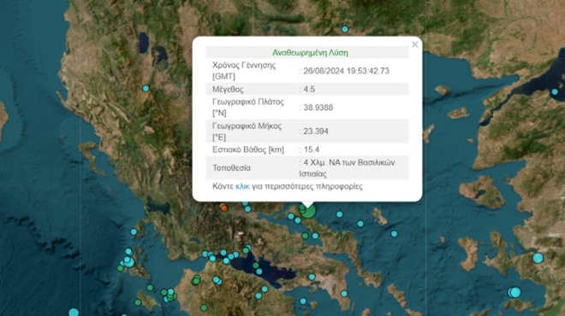
Task: Click the cyan marker at the map's top edge
Action: (345, 29)
